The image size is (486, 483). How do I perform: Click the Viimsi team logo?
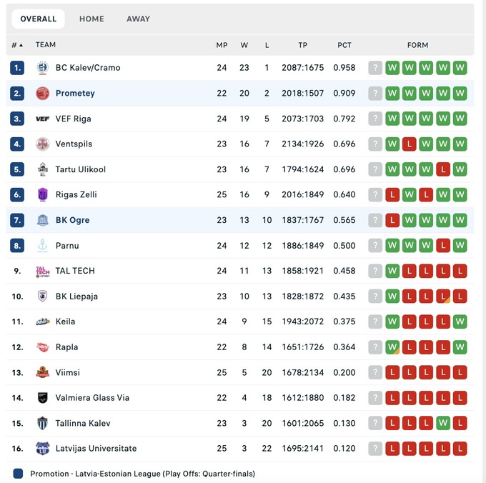[x=42, y=373]
